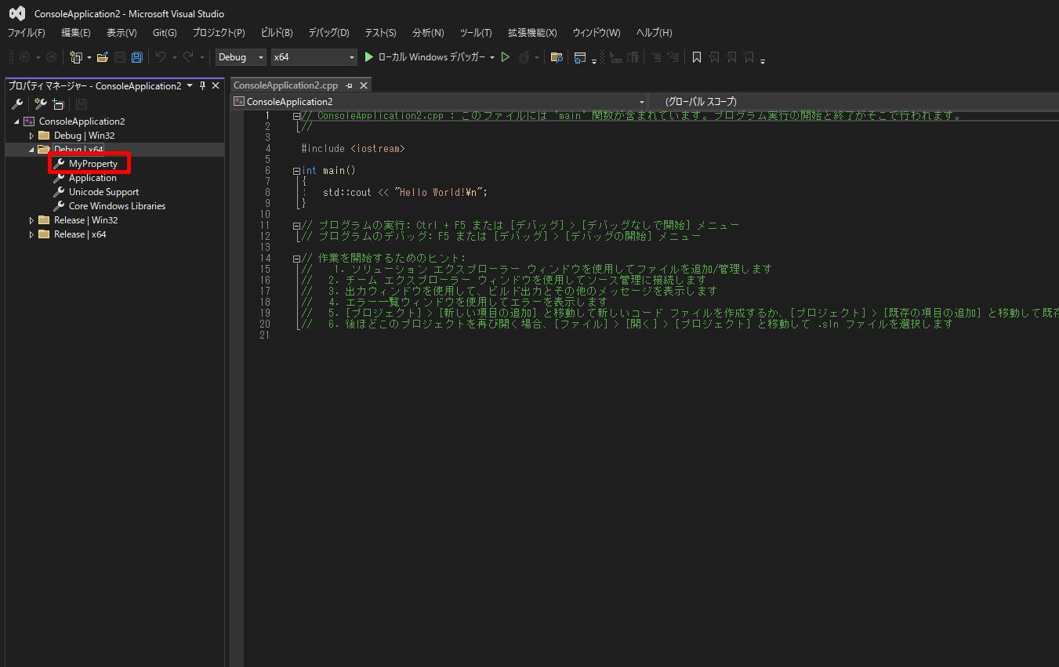Click Start Without Debugging outline play icon
This screenshot has height=667, width=1059.
(x=506, y=57)
